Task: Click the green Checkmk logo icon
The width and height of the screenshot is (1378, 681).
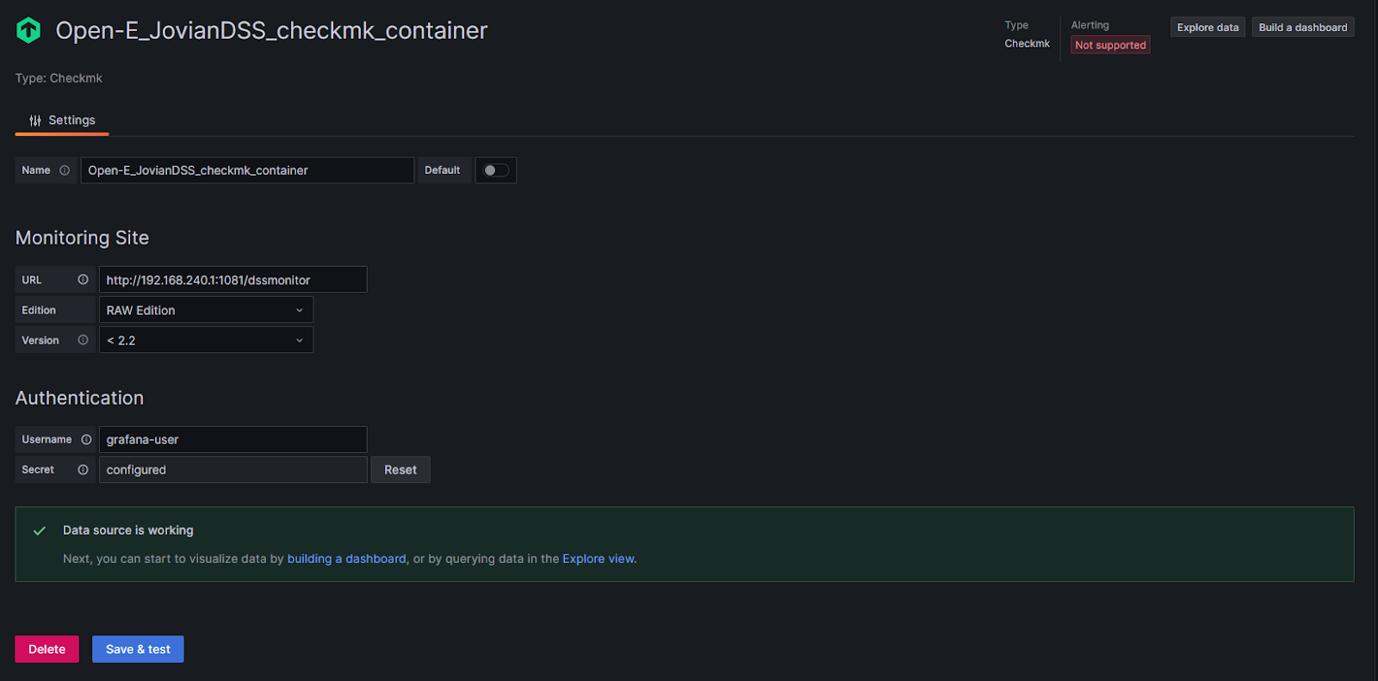Action: (x=28, y=30)
